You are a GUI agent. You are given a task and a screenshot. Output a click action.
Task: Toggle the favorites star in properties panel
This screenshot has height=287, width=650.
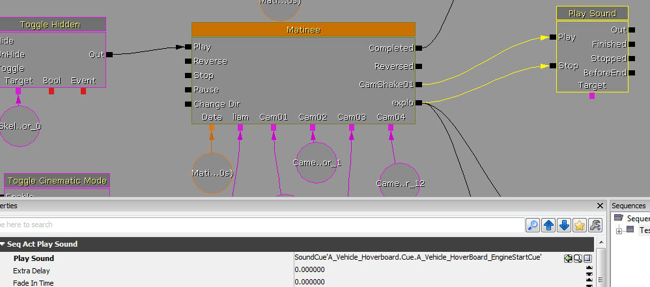579,225
